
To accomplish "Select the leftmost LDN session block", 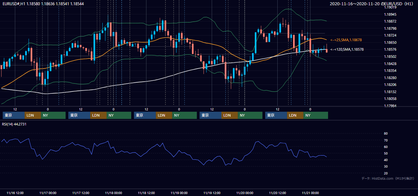I will pyautogui.click(x=33, y=115).
